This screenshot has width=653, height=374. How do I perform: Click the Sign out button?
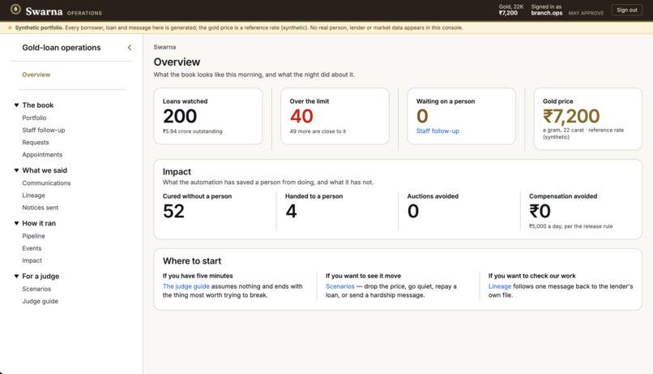click(627, 10)
